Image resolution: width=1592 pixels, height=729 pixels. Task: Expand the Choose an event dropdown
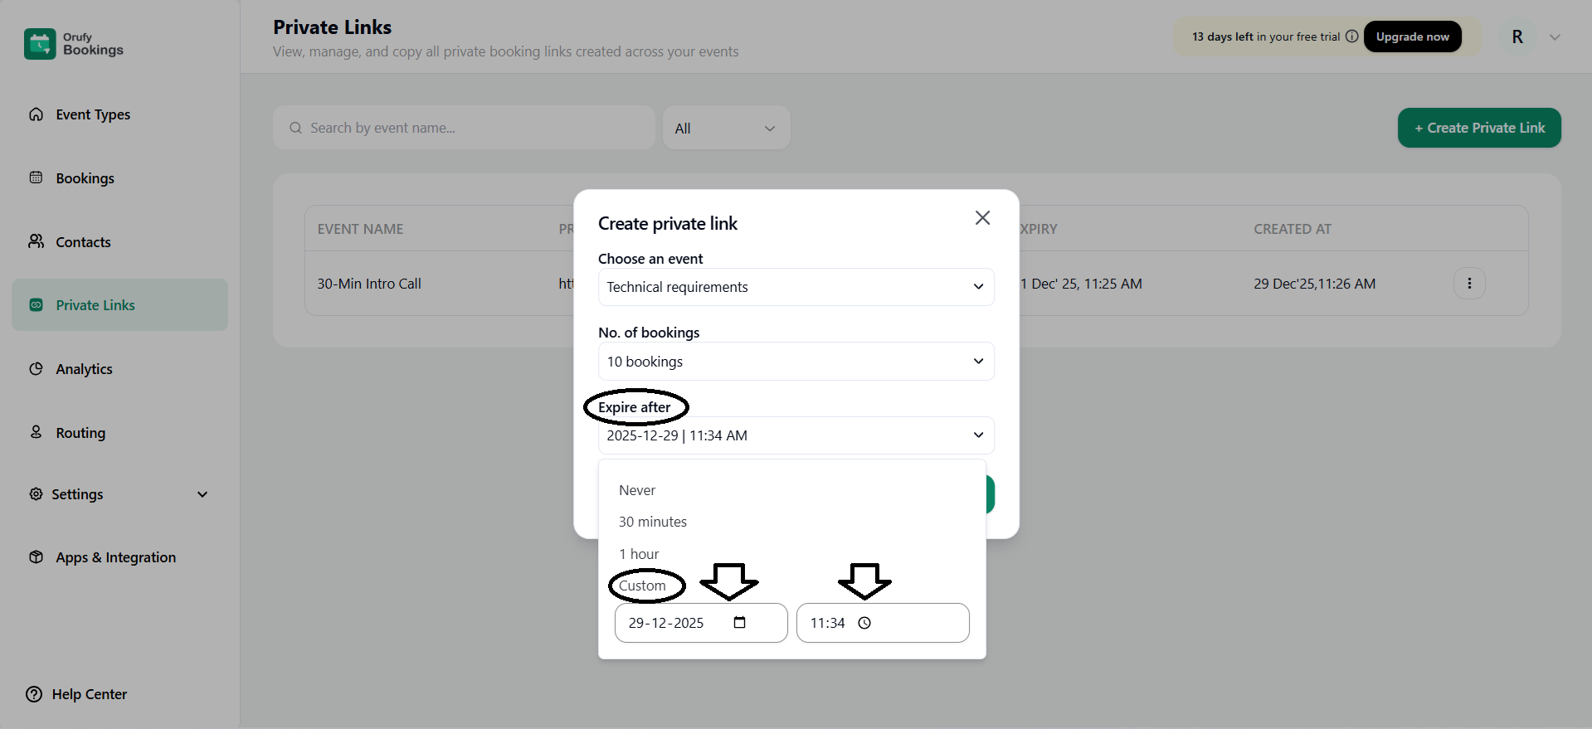coord(796,287)
